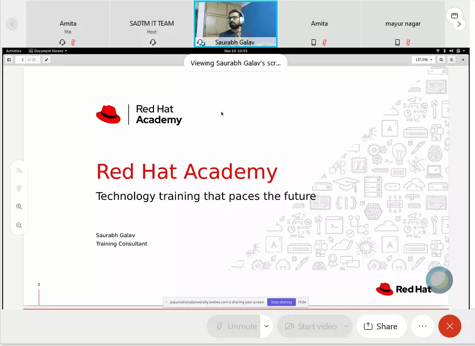Toggle document viewer sidebar pane button
The height and width of the screenshot is (346, 475).
[x=9, y=60]
